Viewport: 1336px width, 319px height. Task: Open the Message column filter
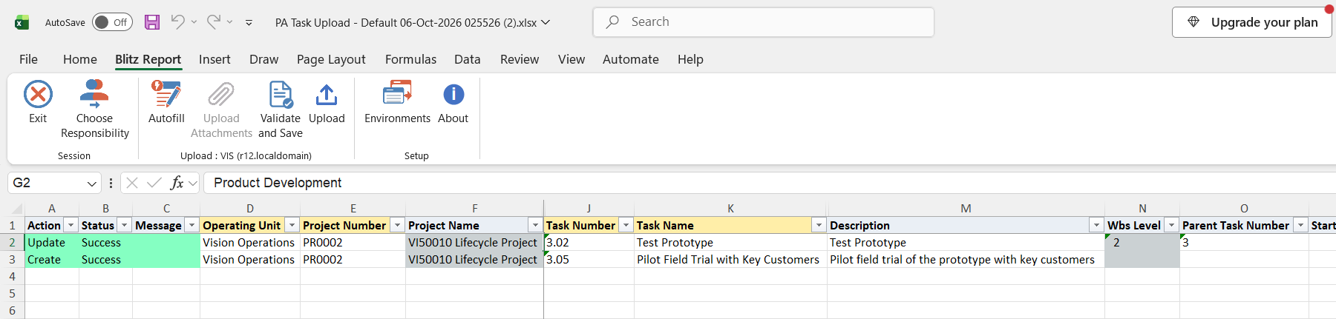192,225
